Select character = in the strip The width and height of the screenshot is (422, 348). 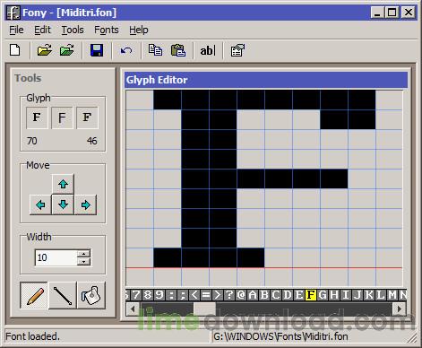(206, 295)
